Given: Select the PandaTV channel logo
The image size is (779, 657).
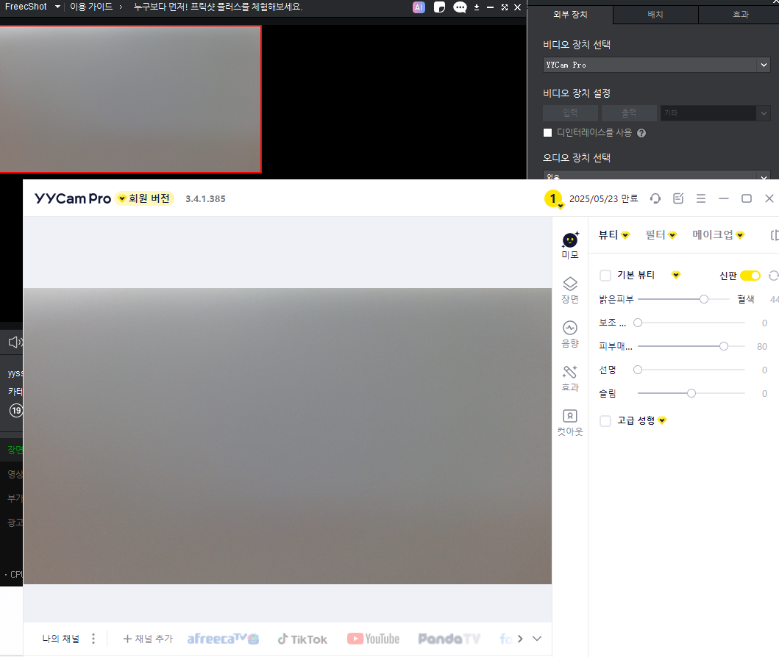Looking at the screenshot, I should coord(449,639).
